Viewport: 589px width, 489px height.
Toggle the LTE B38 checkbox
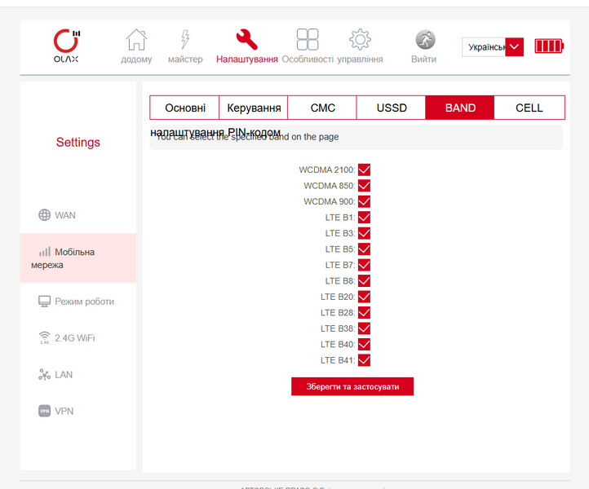click(x=364, y=328)
